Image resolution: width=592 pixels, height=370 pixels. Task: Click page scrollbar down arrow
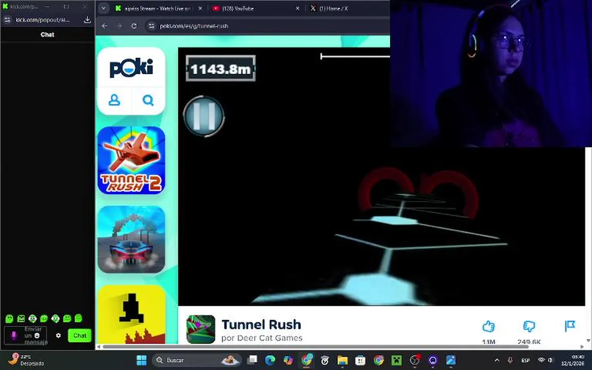[588, 341]
